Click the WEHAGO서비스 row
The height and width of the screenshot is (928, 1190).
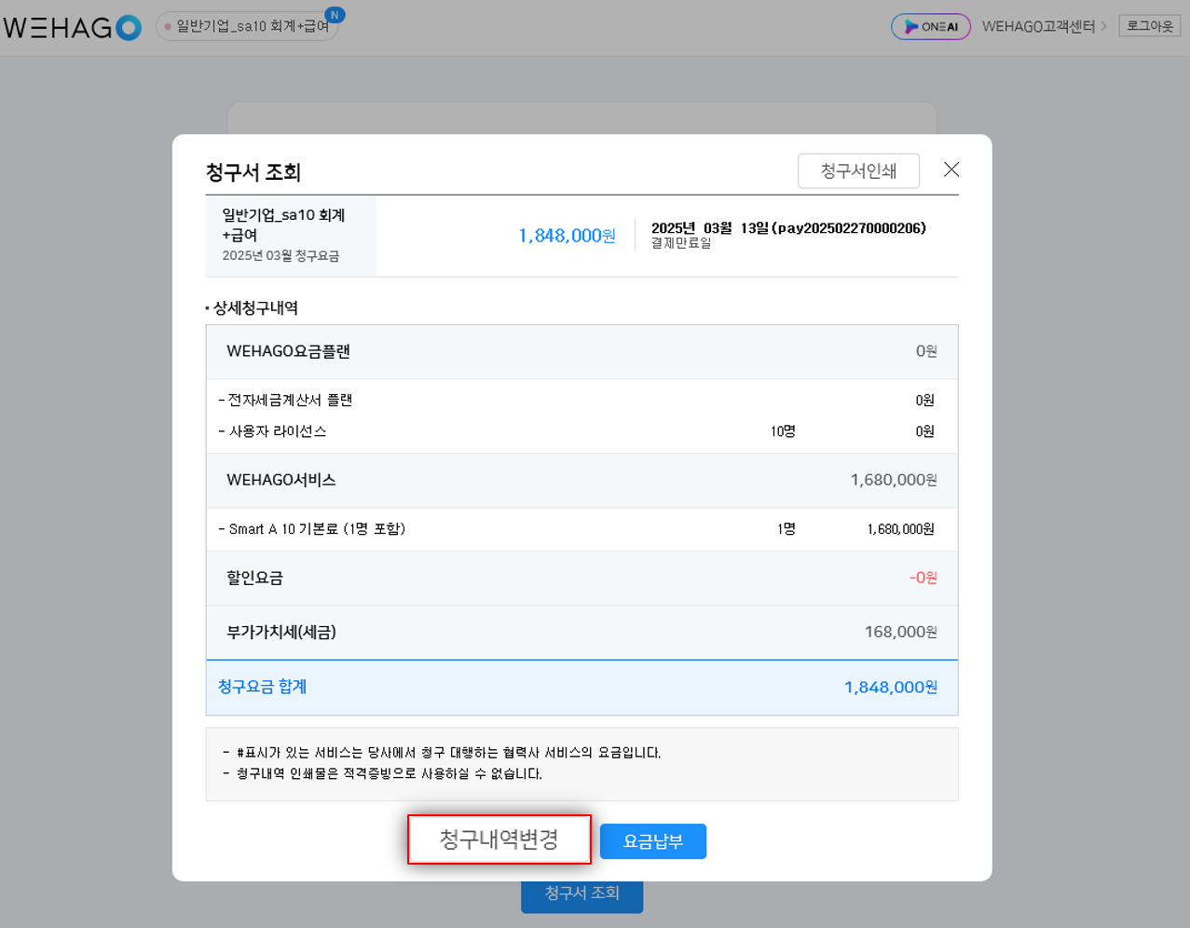[581, 480]
